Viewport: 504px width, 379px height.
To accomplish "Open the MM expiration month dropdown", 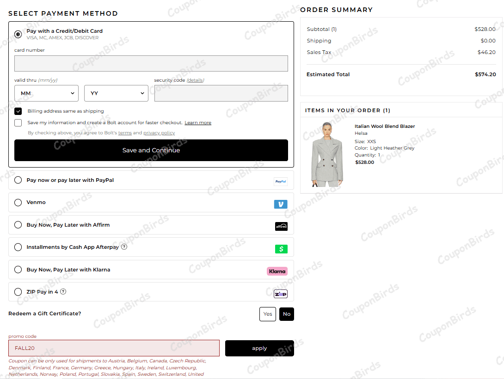I will click(x=47, y=93).
